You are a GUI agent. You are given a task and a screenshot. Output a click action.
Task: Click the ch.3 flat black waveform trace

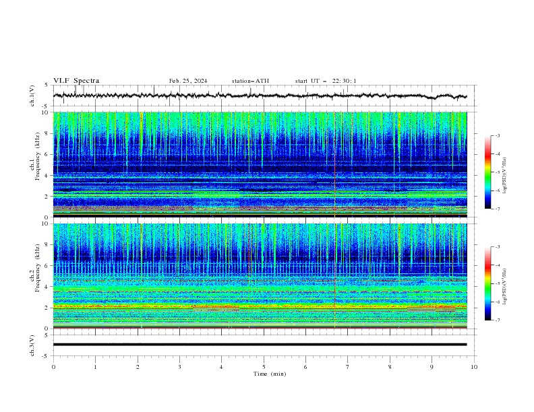point(260,345)
